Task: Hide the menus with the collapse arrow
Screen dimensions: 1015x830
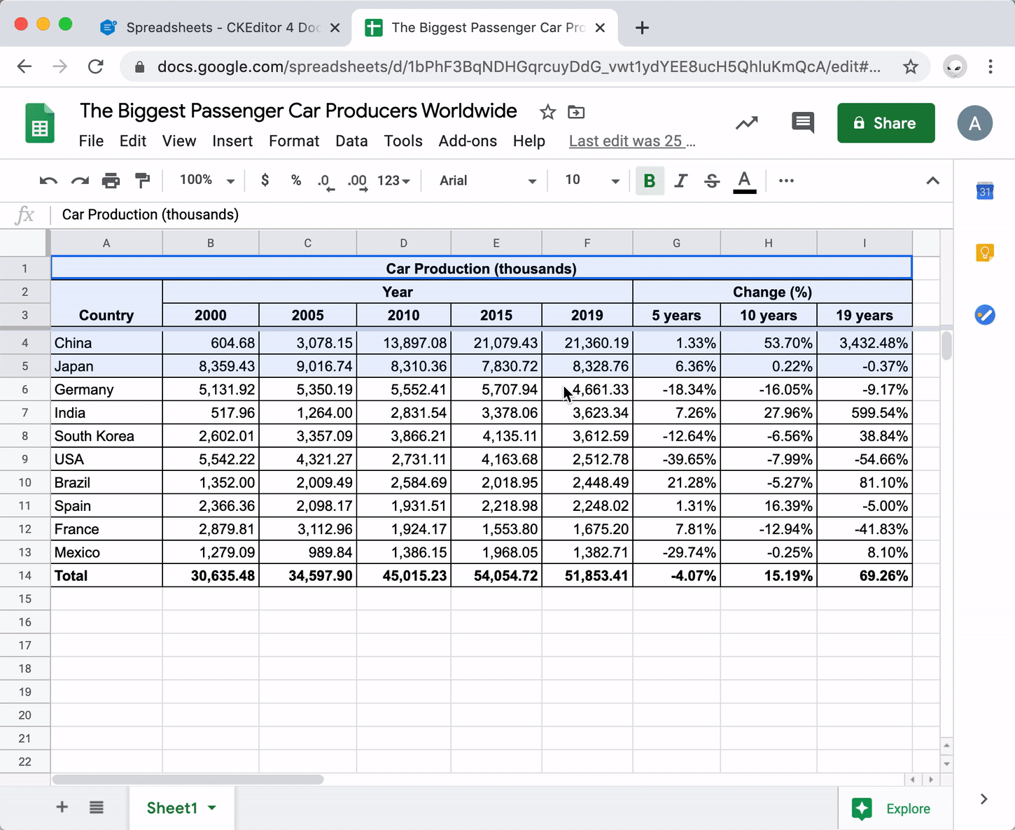Action: (x=932, y=181)
